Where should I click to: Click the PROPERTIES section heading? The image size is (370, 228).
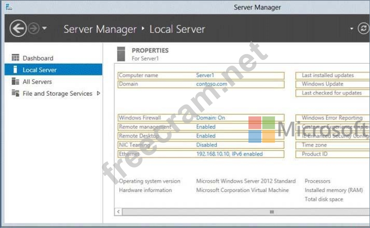[150, 50]
